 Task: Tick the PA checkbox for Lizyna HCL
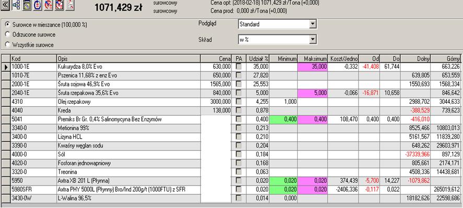[239, 137]
